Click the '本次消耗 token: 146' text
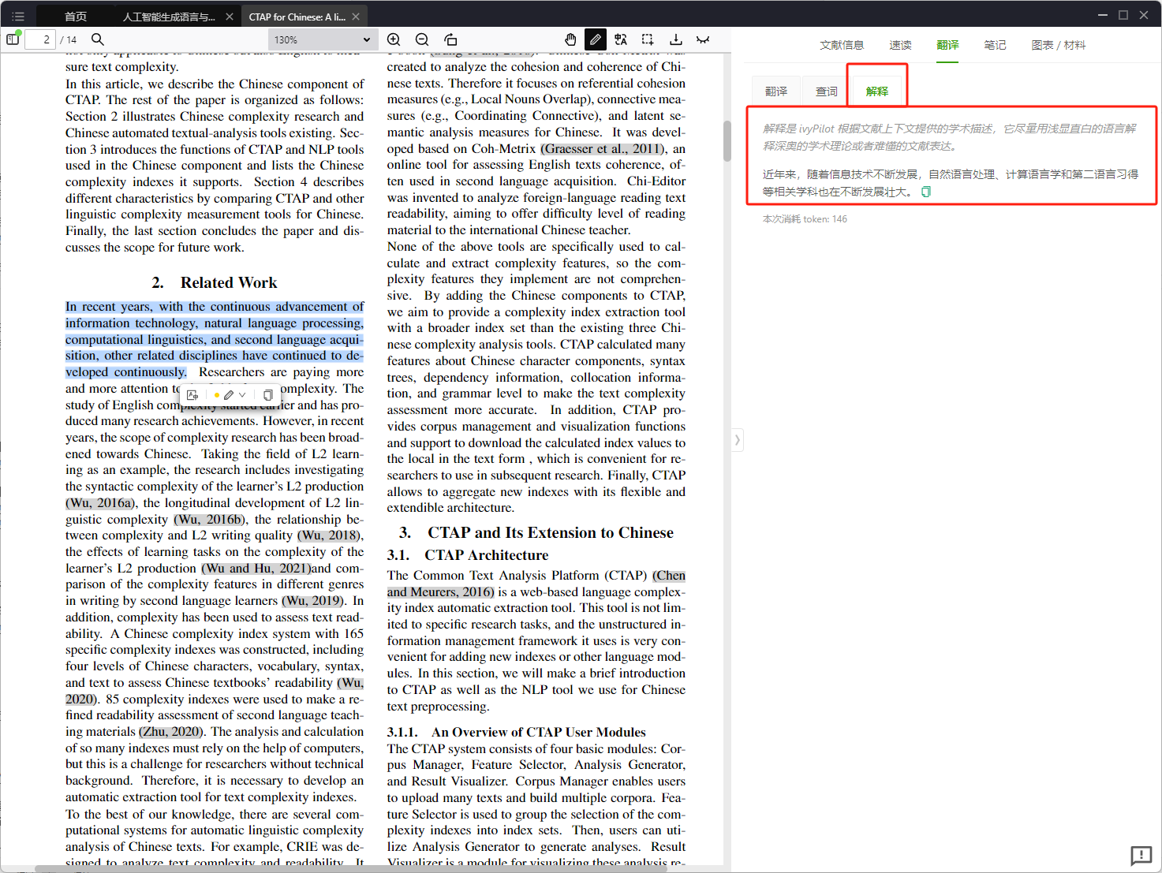Viewport: 1162px width, 873px height. pos(805,219)
